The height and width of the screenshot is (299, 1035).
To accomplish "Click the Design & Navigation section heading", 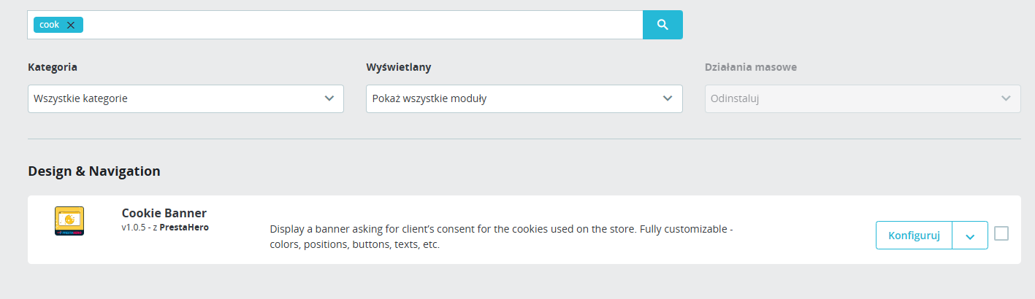I will 94,171.
